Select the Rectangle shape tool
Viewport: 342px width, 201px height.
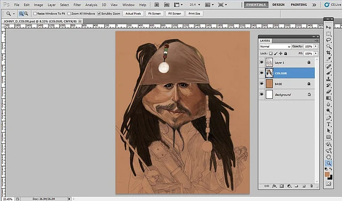(x=329, y=137)
